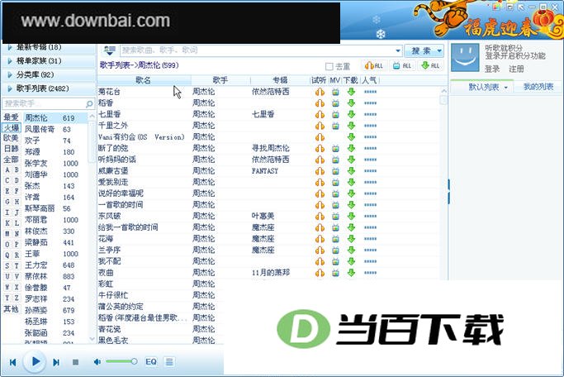This screenshot has width=564, height=377.
Task: Open MV for 菊花台
Action: (x=335, y=92)
